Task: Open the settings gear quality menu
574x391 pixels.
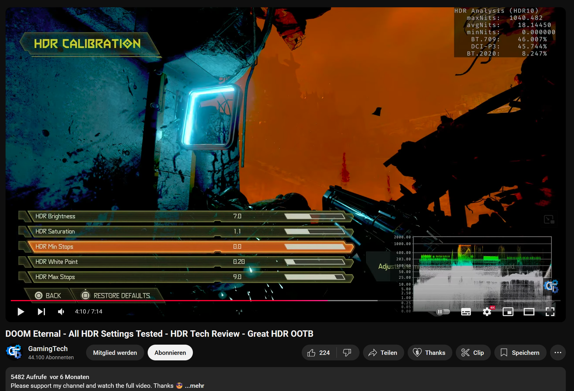Action: (x=487, y=312)
